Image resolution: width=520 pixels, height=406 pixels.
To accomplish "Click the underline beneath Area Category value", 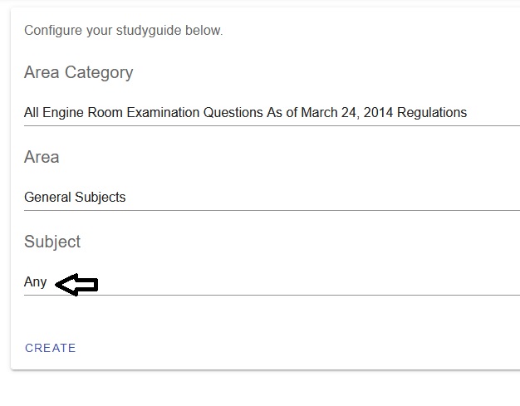I will click(x=272, y=125).
